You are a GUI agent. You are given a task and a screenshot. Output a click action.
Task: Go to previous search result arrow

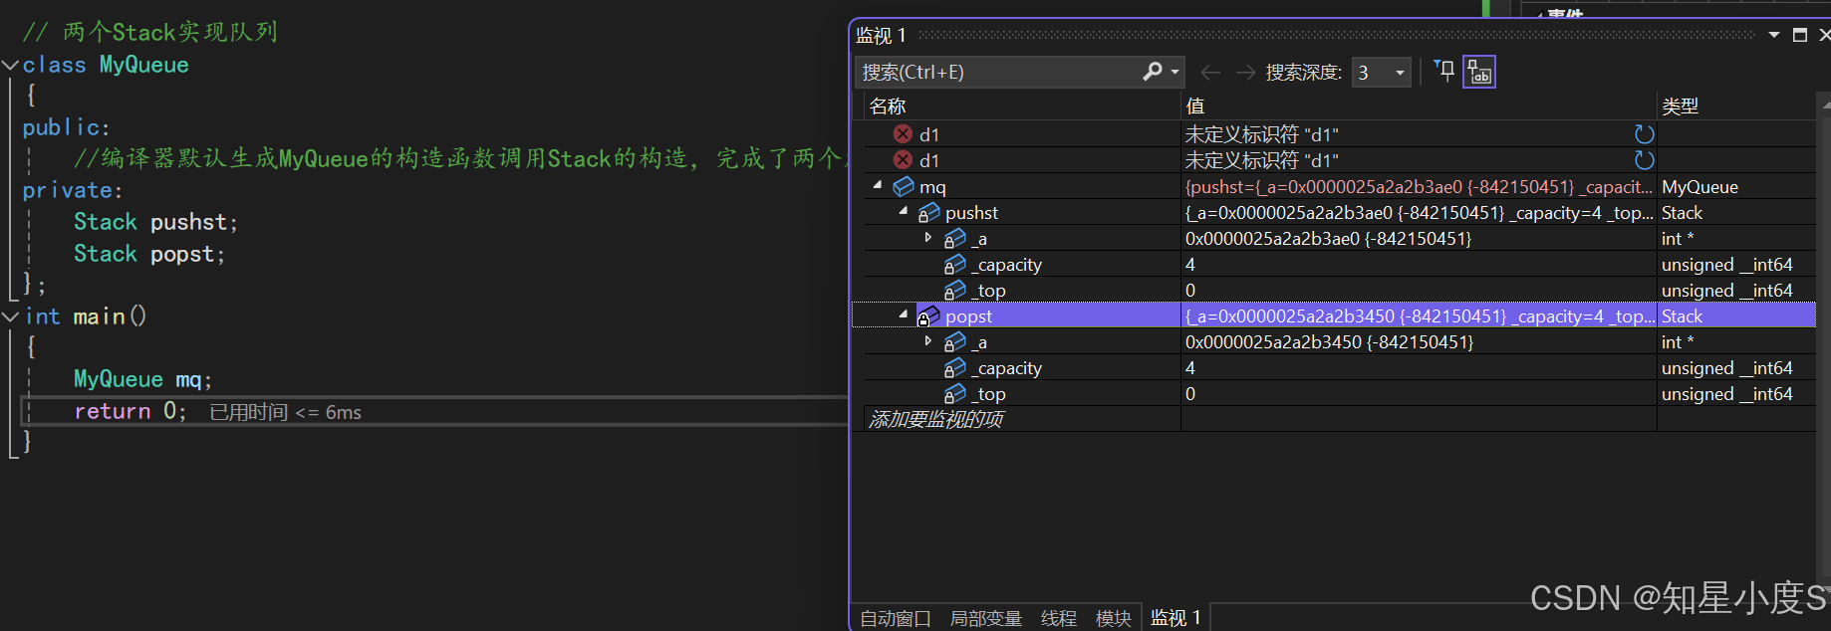point(1210,73)
